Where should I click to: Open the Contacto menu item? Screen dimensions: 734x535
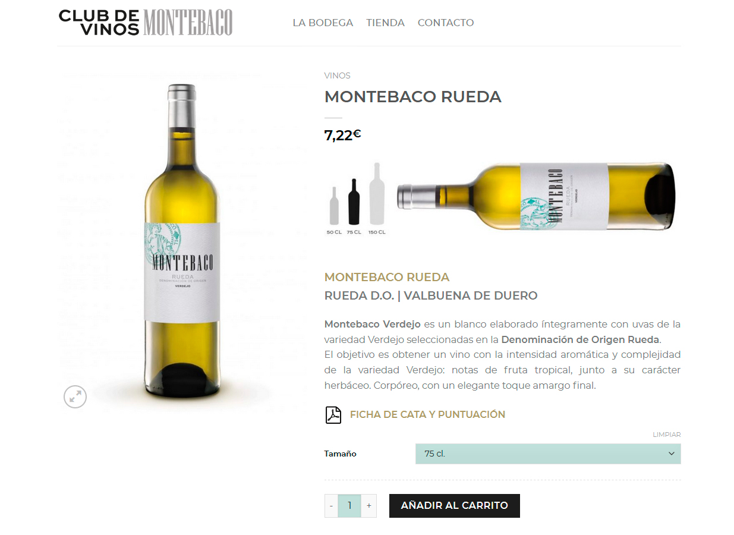[446, 23]
